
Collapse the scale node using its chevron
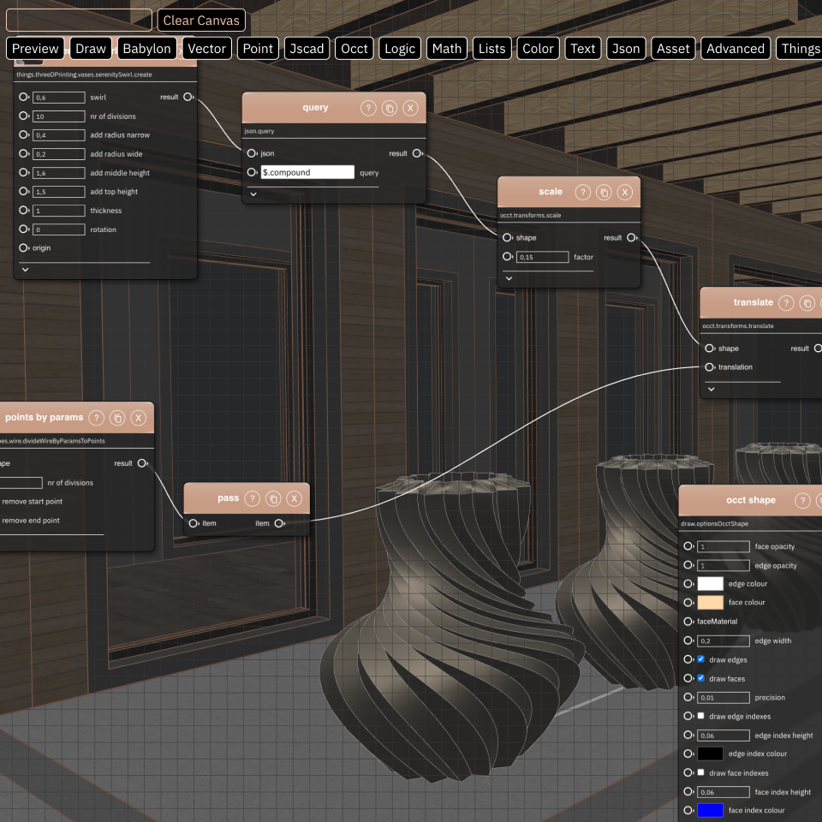click(x=509, y=277)
